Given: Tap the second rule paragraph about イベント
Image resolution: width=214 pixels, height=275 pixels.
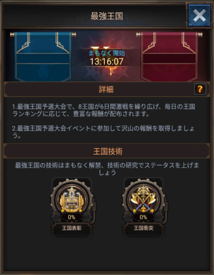Looking at the screenshot, I should [x=104, y=132].
